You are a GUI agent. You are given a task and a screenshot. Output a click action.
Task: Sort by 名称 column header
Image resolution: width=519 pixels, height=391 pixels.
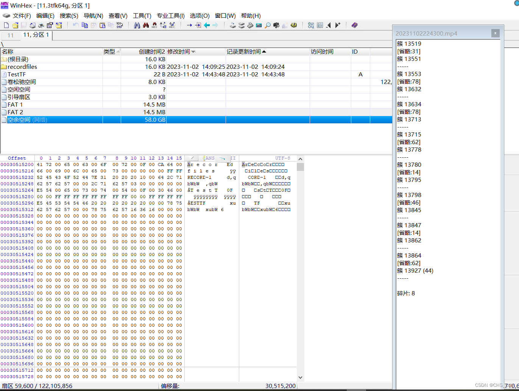pos(51,51)
